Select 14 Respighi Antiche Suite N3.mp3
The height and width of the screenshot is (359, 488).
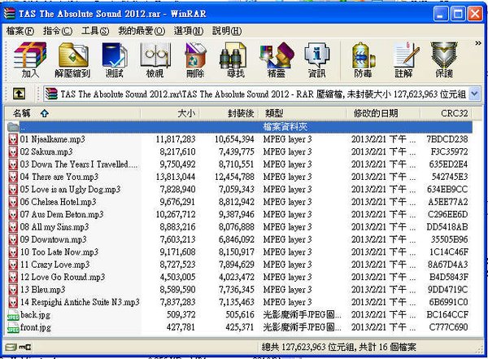tap(80, 302)
